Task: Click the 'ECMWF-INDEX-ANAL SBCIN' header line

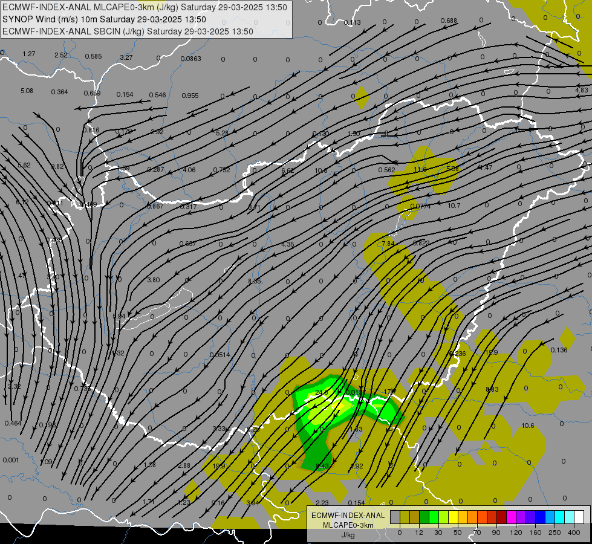Action: click(128, 31)
